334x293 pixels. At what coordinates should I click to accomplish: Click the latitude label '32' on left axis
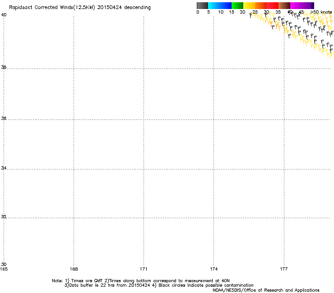coord(4,217)
